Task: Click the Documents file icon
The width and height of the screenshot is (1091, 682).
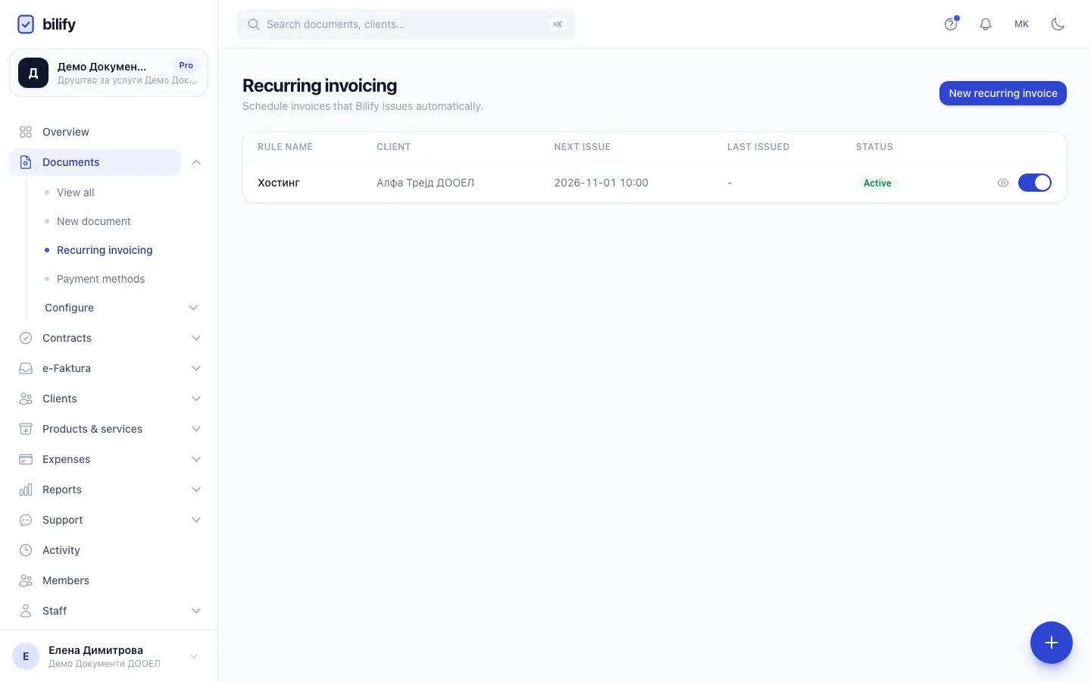Action: coord(26,162)
